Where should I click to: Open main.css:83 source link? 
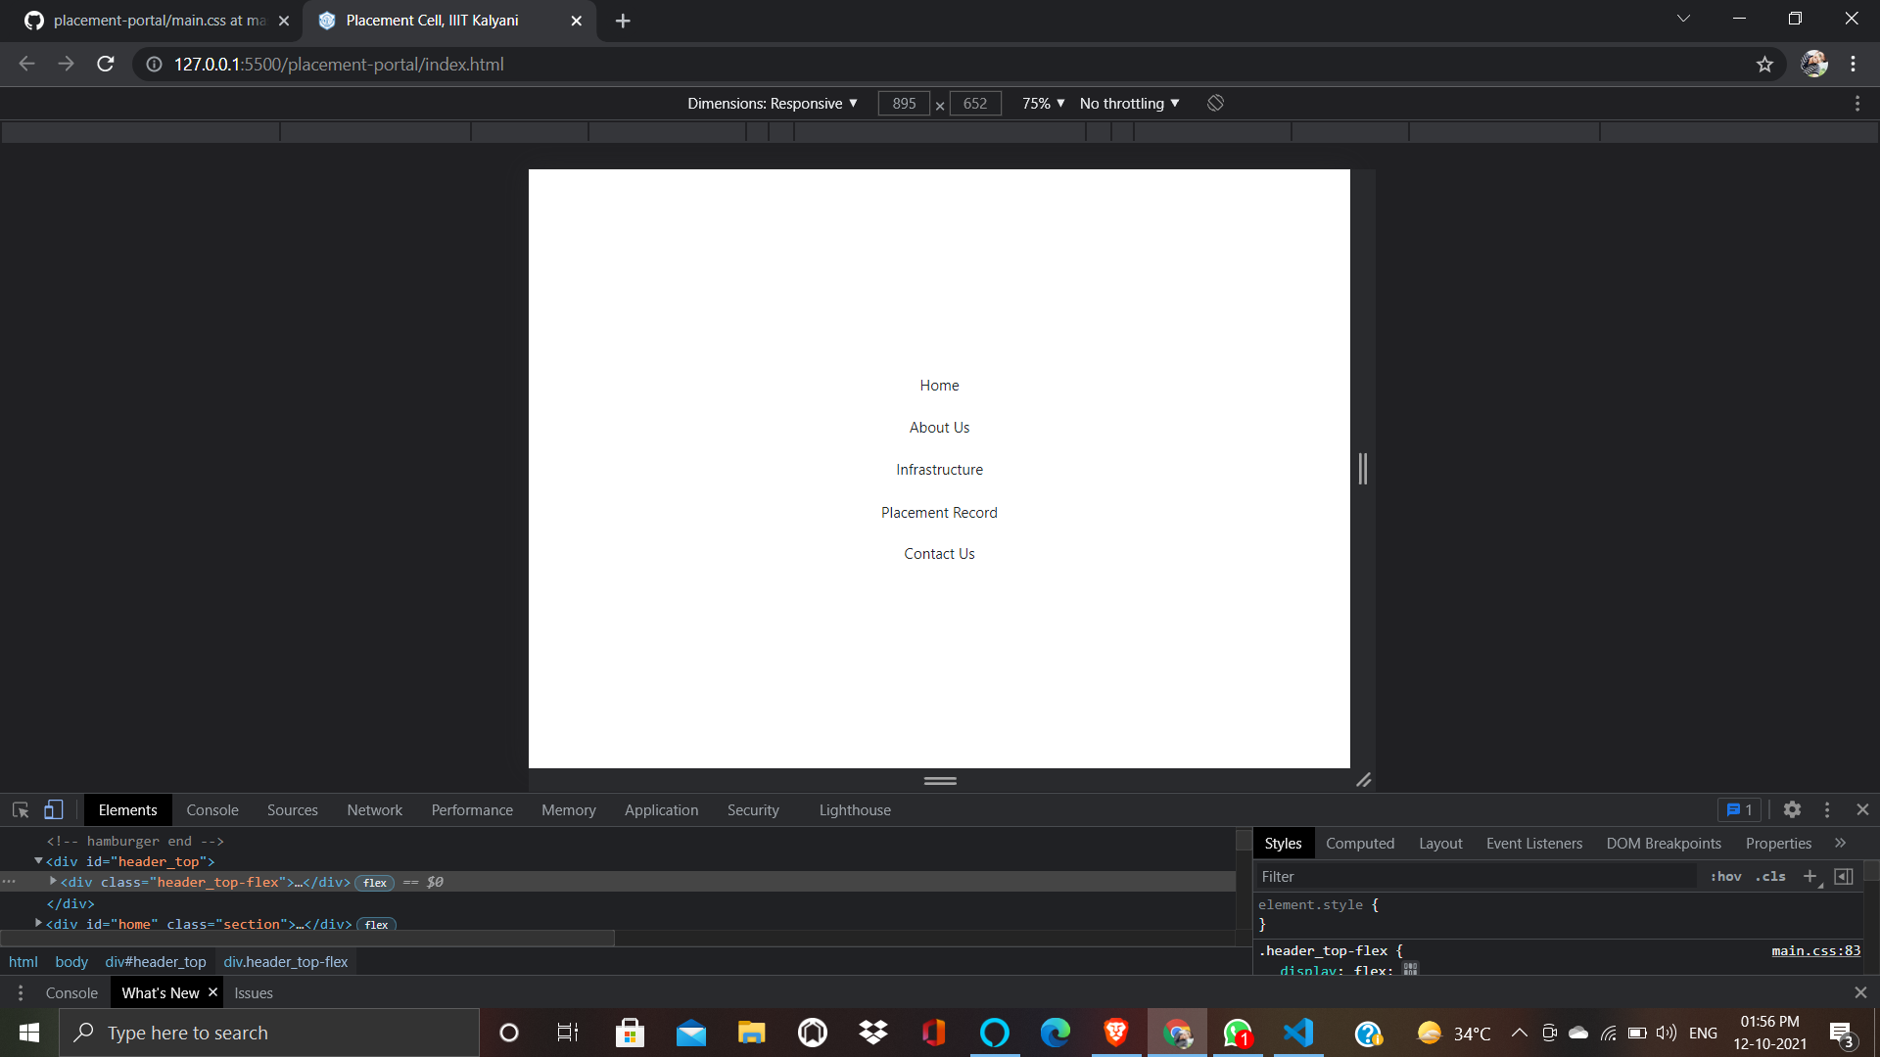click(x=1814, y=950)
